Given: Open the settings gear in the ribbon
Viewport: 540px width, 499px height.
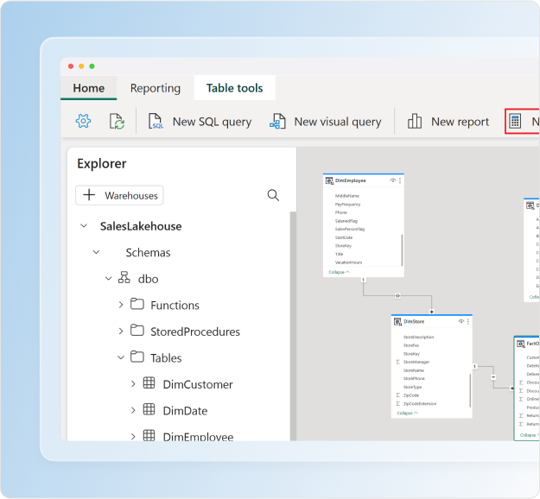Looking at the screenshot, I should coord(83,121).
